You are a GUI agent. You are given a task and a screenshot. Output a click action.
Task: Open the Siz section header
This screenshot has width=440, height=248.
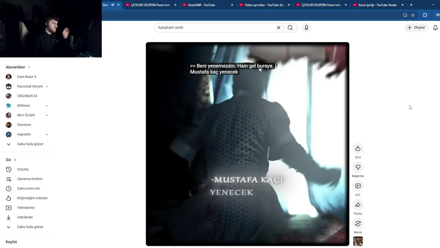click(11, 160)
